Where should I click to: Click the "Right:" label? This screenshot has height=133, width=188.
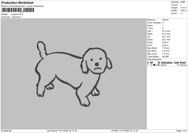click(x=150, y=34)
